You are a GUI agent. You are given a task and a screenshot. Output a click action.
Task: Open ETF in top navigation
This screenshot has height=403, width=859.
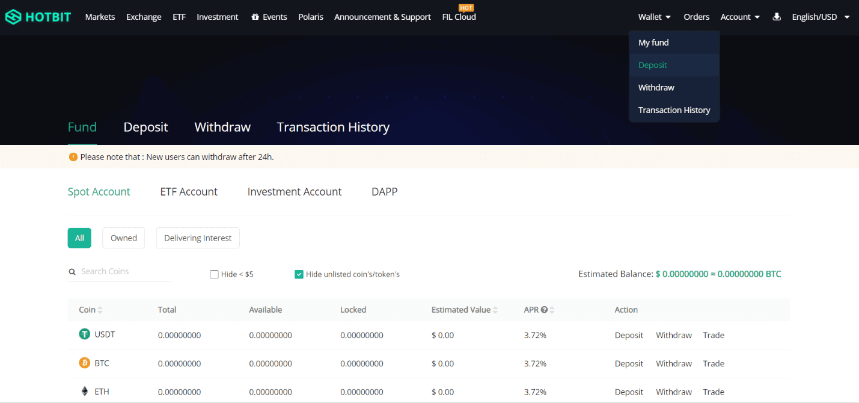click(179, 17)
